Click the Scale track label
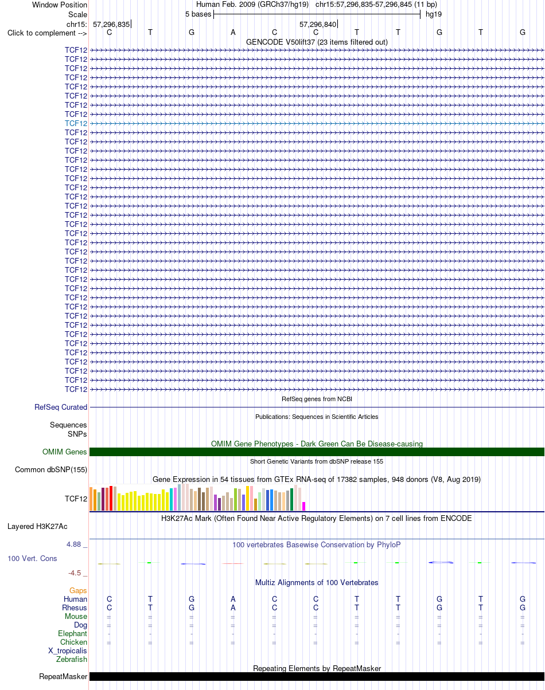The width and height of the screenshot is (545, 690). click(x=77, y=14)
